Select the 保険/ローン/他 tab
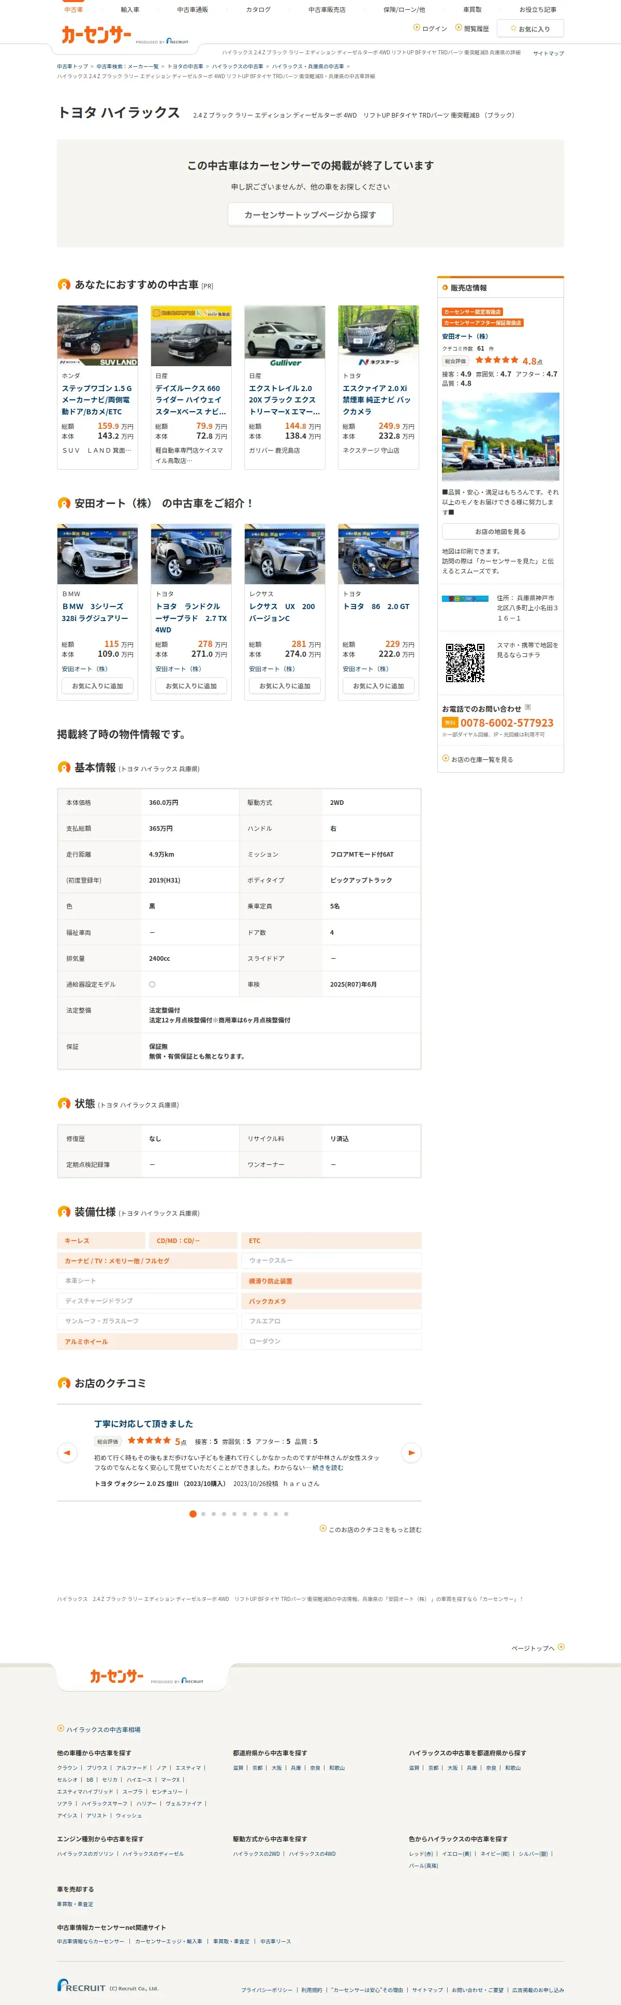621x2005 pixels. point(404,9)
